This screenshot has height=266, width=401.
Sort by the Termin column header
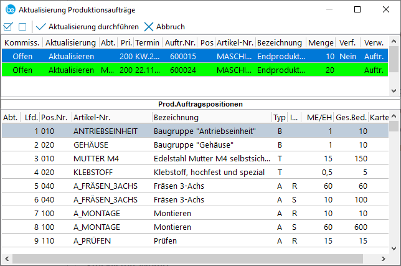(147, 42)
